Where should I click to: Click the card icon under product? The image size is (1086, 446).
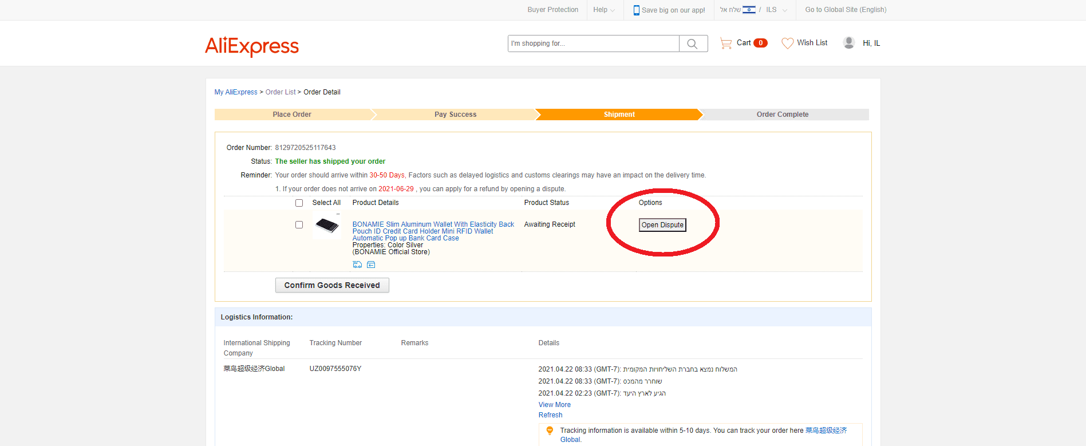371,265
